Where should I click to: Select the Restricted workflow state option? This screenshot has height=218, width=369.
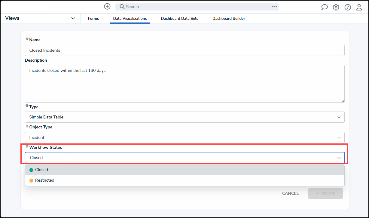[x=184, y=180]
